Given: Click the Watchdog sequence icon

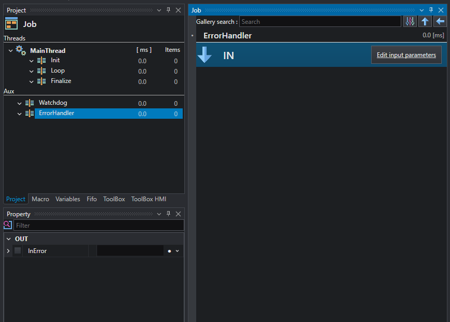Looking at the screenshot, I should [x=30, y=103].
